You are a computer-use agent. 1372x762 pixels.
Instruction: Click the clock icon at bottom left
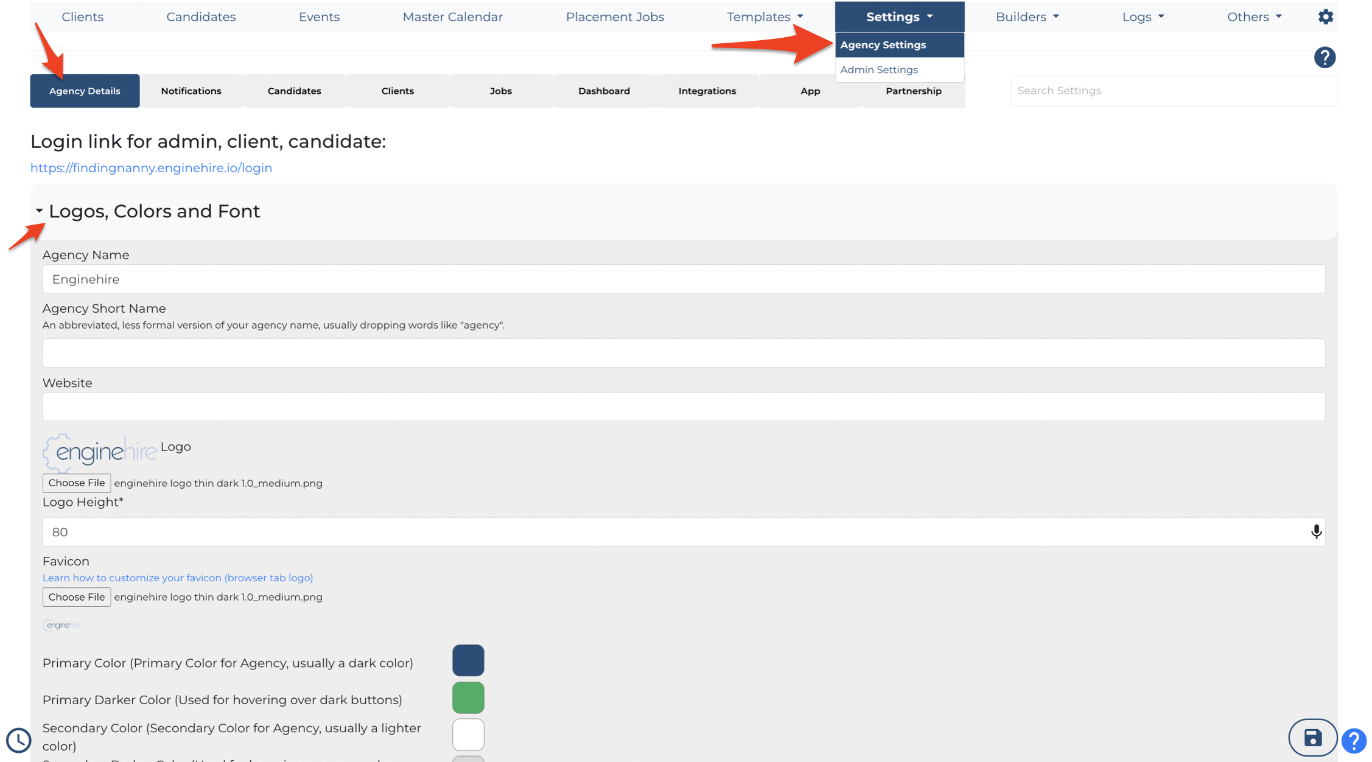pyautogui.click(x=19, y=739)
